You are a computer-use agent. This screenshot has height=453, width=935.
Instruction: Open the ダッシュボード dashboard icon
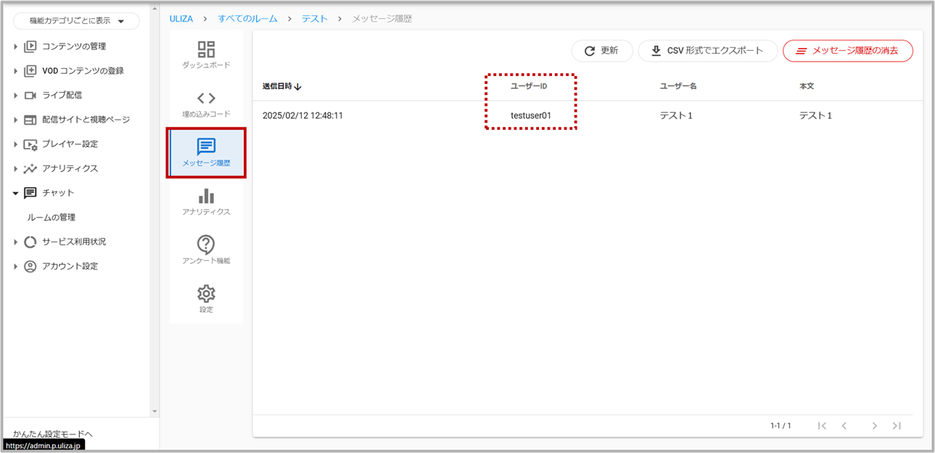(x=206, y=49)
